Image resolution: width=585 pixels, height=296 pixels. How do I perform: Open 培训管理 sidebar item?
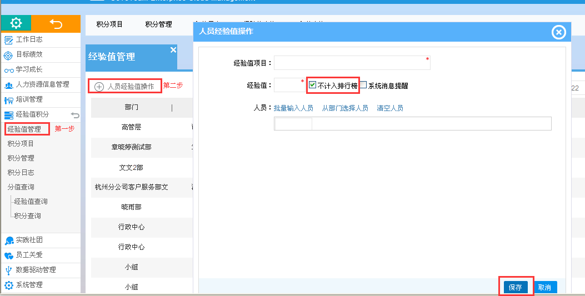point(41,99)
